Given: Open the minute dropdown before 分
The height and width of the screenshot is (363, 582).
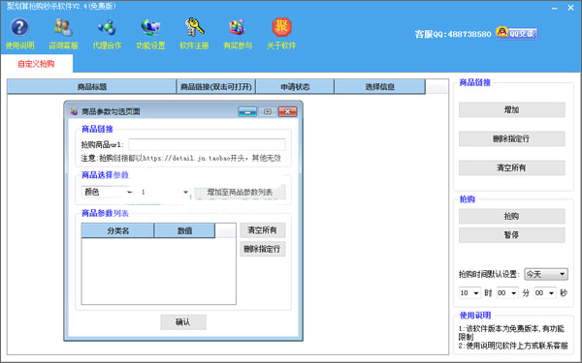Looking at the screenshot, I should tap(507, 293).
